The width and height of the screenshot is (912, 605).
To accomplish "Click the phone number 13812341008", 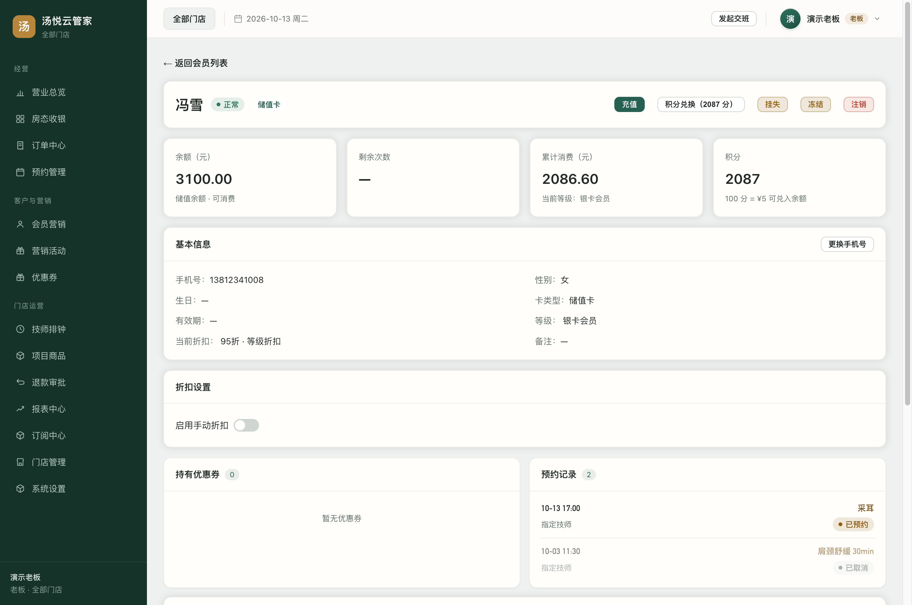I will 236,280.
